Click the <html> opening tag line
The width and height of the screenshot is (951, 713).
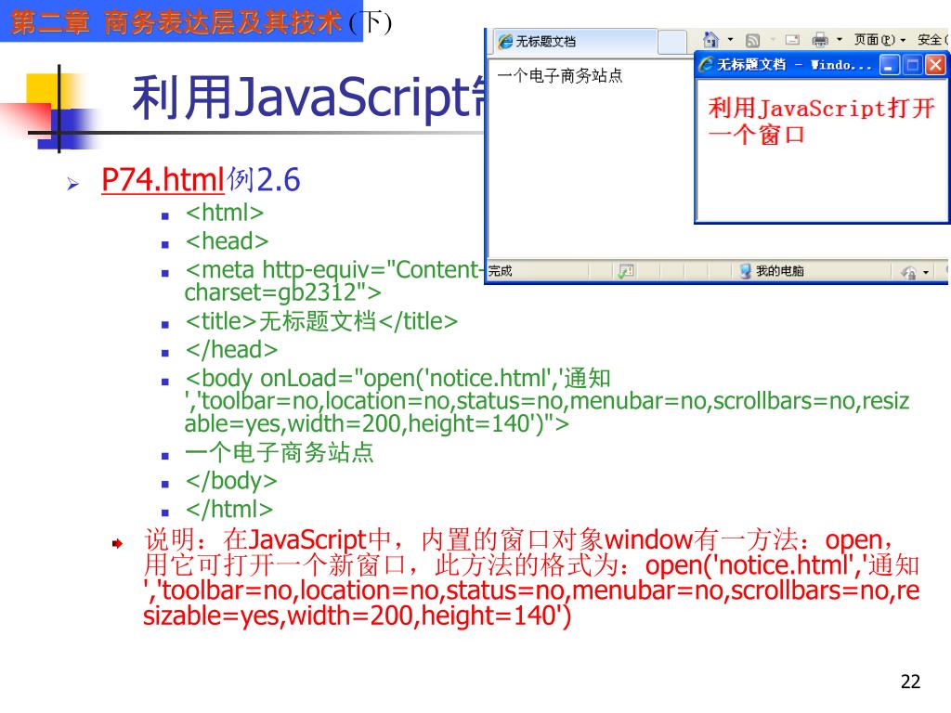click(x=225, y=213)
